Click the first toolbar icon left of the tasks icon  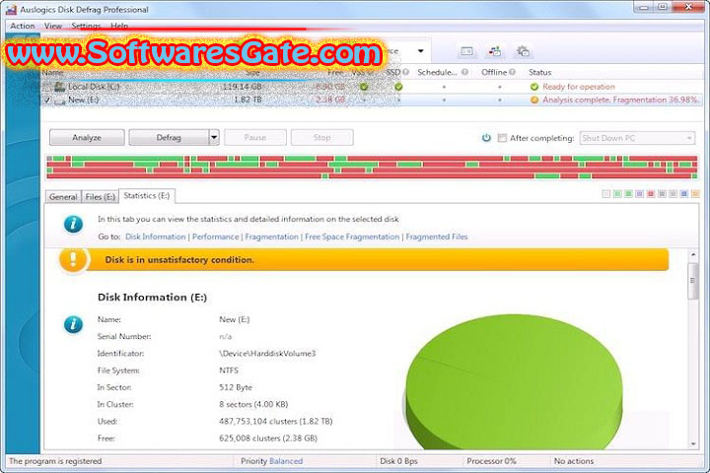(466, 51)
